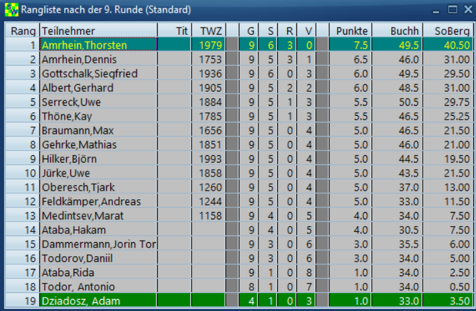Viewport: 476px width, 311px height.
Task: Click the TWZ column header
Action: [x=208, y=31]
